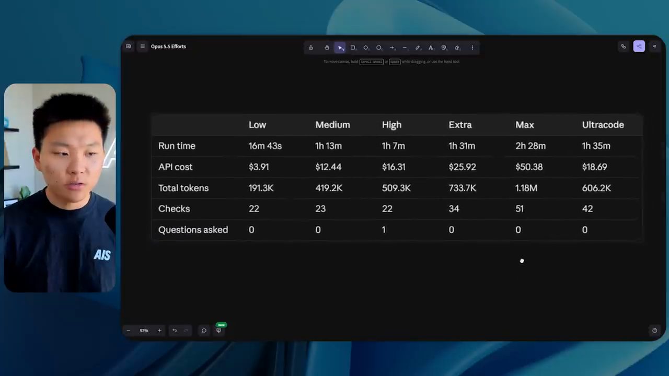Click the 1h 35m run time cell

pos(596,146)
